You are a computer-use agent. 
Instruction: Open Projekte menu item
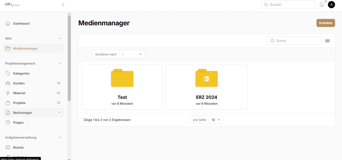(x=34, y=103)
